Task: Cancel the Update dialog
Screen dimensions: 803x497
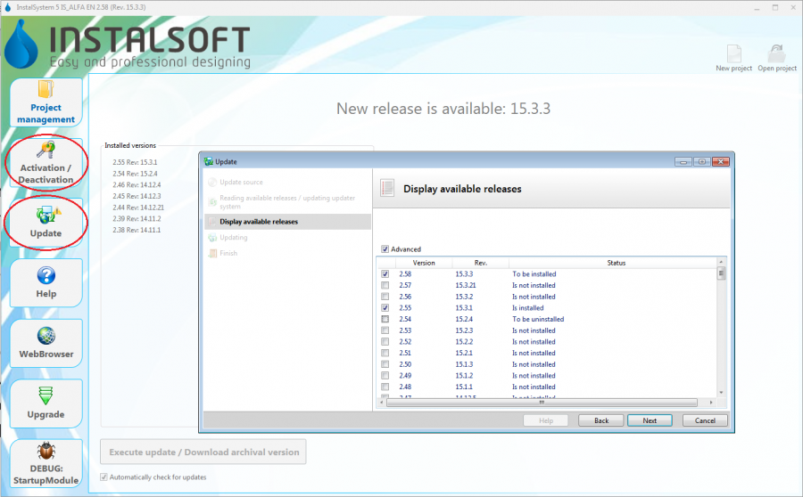Action: click(x=705, y=420)
